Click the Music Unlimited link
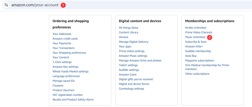252x107 pixels. [195, 37]
